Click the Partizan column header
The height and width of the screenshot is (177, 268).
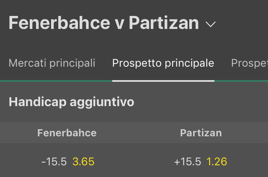[201, 133]
